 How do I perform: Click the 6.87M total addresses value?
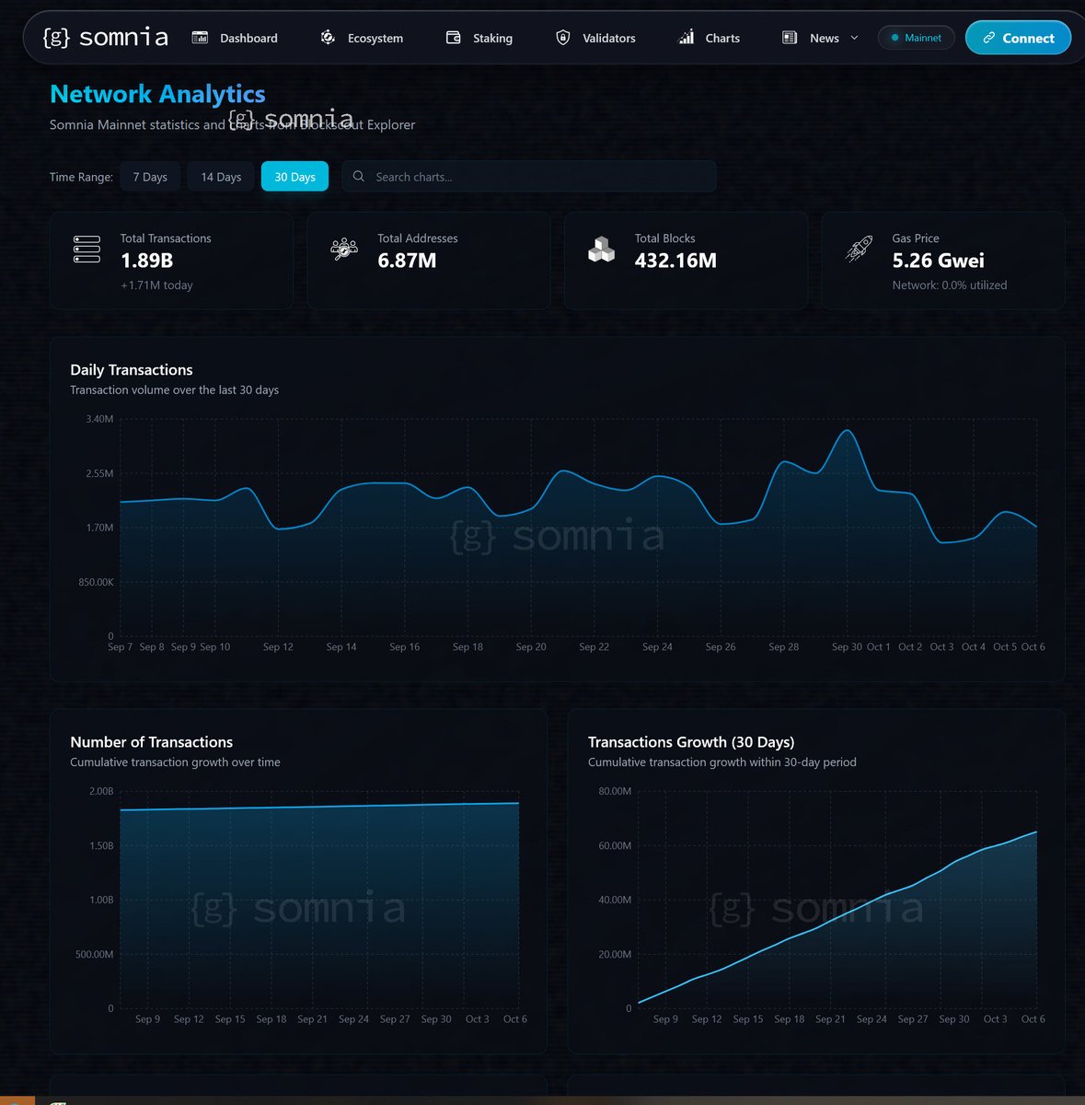pos(407,261)
